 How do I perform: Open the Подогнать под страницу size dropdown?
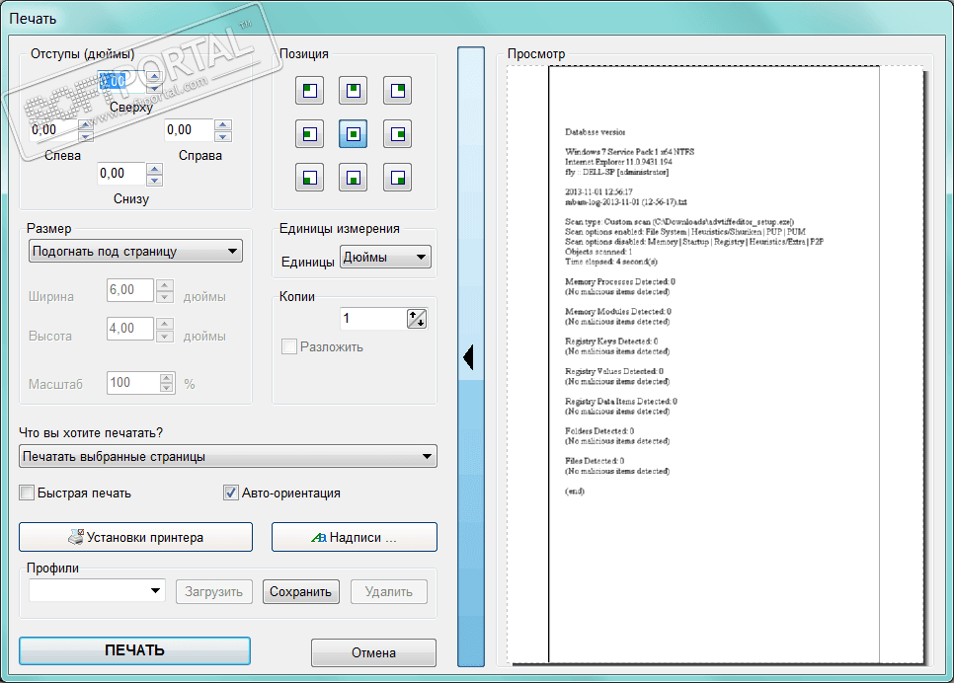pos(135,251)
